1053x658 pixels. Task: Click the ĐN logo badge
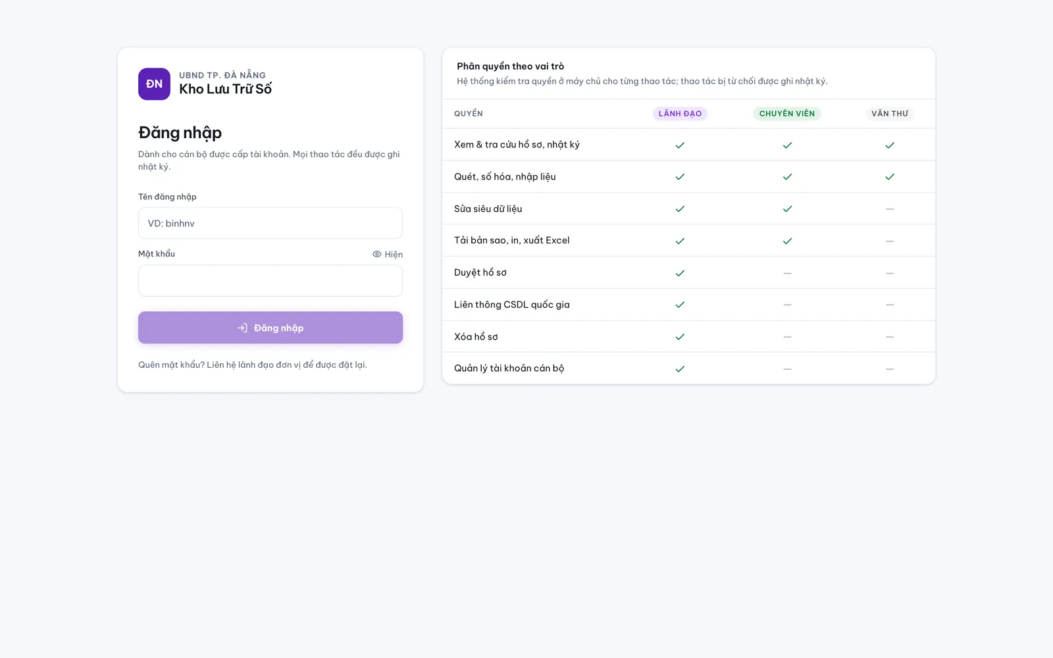click(154, 84)
